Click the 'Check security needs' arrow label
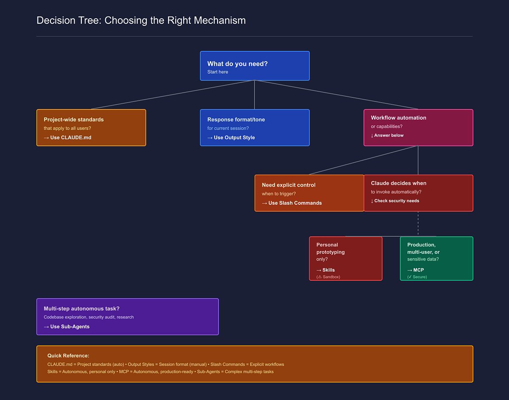The height and width of the screenshot is (400, 509). coord(395,201)
